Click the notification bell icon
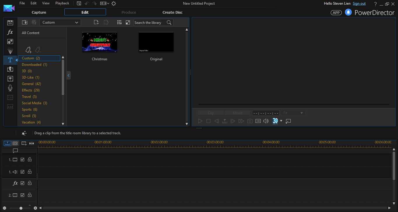 point(348,12)
